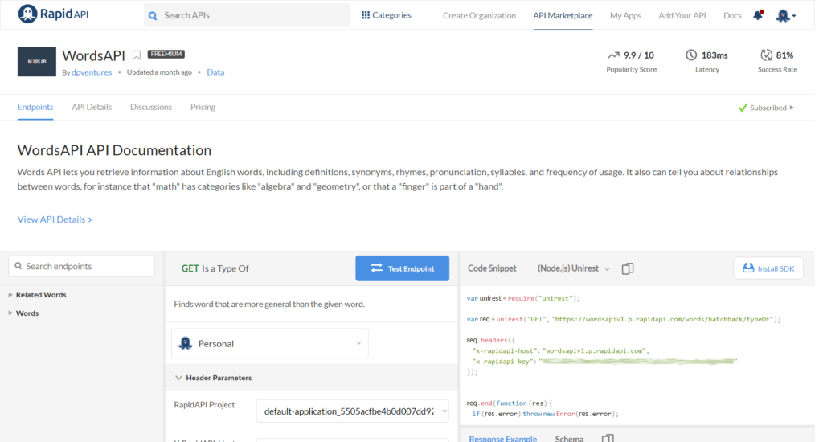
Task: Expand the Subscribed arrow
Action: click(x=792, y=108)
